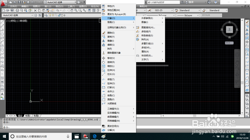This screenshot has width=250, height=140.
Task: Click the Open file icon in quick access
Action: [15, 2]
